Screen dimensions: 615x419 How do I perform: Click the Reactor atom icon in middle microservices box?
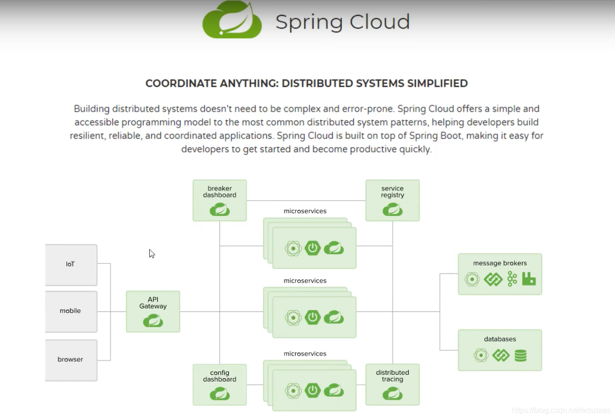coord(293,317)
